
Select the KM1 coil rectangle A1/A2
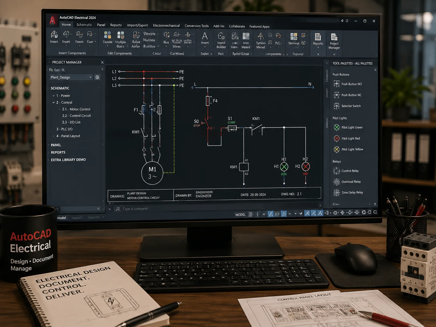pyautogui.click(x=244, y=167)
